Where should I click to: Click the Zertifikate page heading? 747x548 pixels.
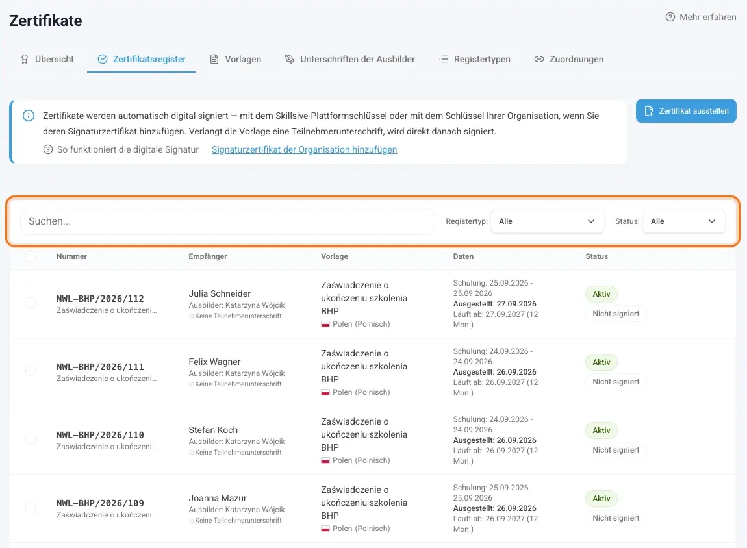click(x=45, y=21)
